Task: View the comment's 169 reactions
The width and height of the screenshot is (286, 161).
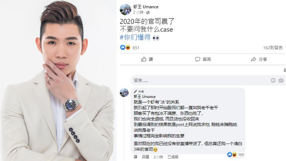Action: point(236,155)
